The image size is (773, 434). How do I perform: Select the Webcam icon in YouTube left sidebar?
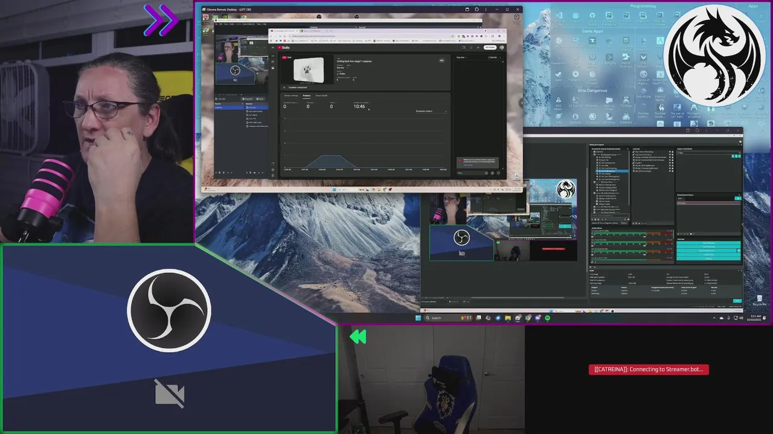273,61
